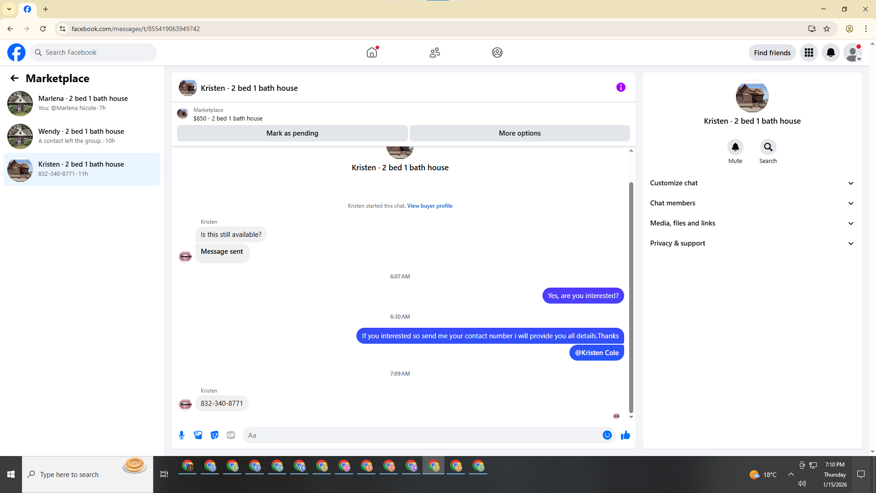The width and height of the screenshot is (876, 493).
Task: Click Mark as pending button
Action: click(292, 133)
